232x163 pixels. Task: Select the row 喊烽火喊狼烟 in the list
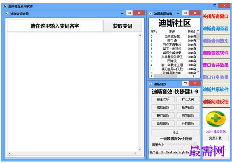[x=173, y=53]
